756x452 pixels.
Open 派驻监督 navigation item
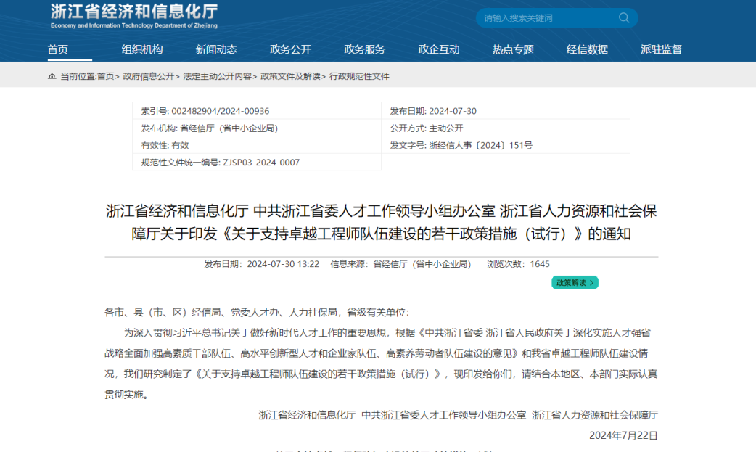pyautogui.click(x=661, y=49)
